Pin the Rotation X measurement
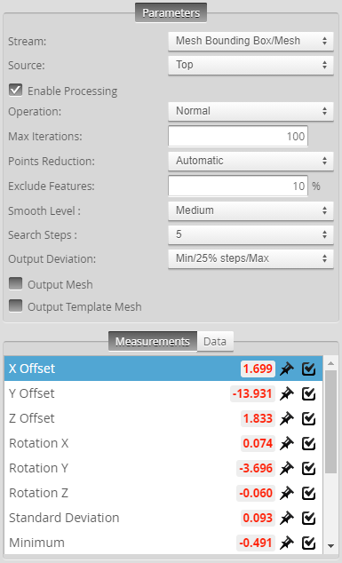The image size is (342, 563). point(287,443)
